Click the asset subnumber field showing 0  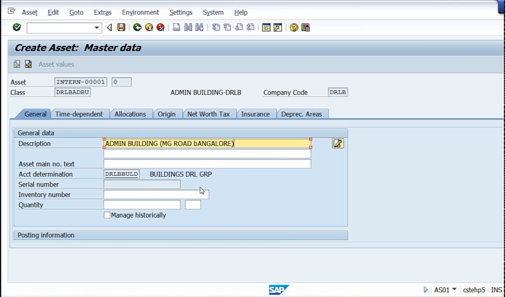coord(122,82)
